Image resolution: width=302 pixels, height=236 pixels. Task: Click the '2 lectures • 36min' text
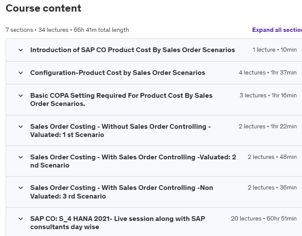coord(272,188)
